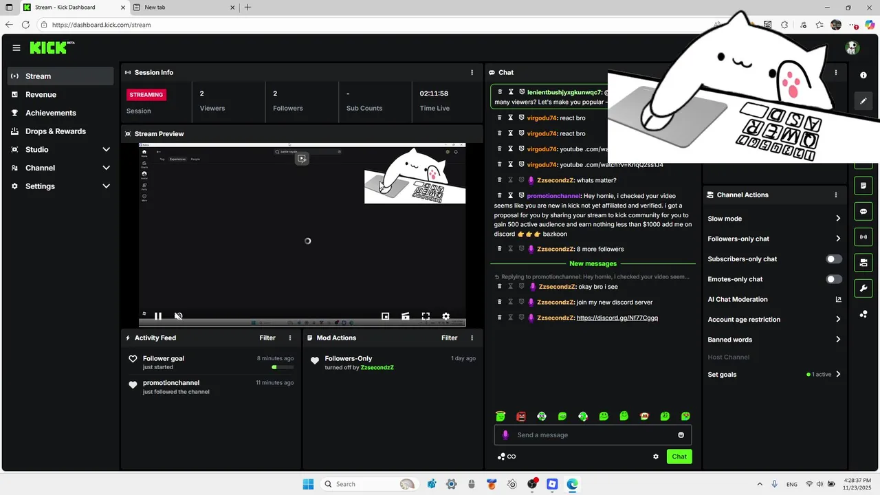The height and width of the screenshot is (495, 880).
Task: Open the hamburger navigation menu
Action: pos(16,48)
